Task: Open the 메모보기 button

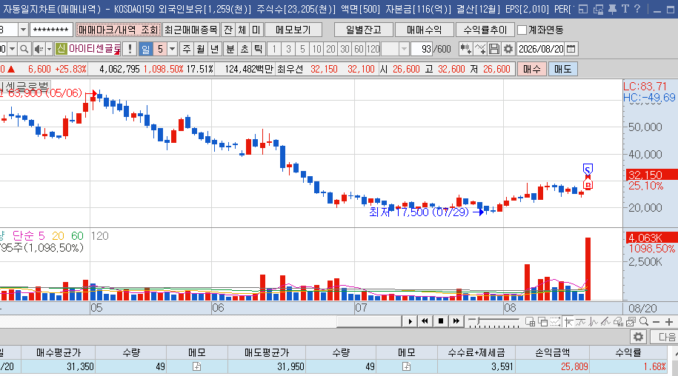Action: [x=293, y=30]
